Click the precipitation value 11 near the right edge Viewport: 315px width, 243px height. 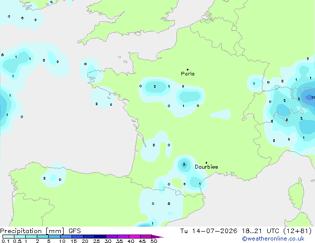pos(313,98)
